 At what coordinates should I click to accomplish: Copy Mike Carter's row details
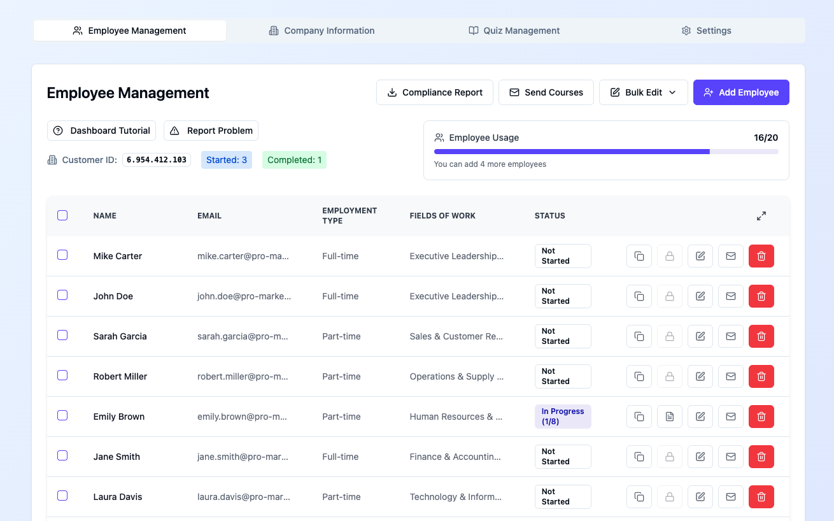click(639, 255)
